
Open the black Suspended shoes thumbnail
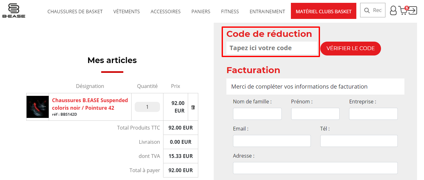[x=38, y=107]
